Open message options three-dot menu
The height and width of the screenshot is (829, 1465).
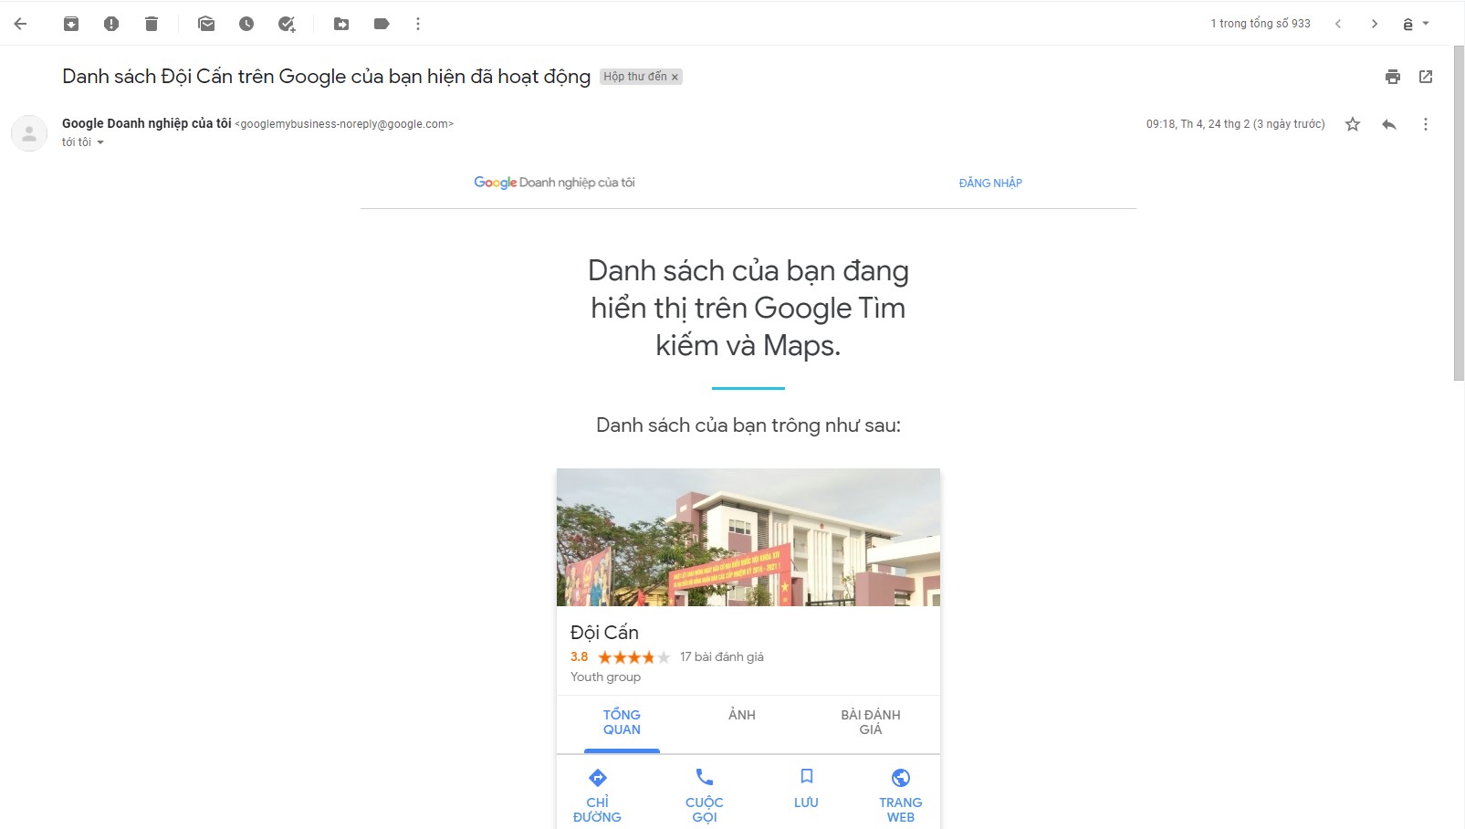[x=1426, y=124]
